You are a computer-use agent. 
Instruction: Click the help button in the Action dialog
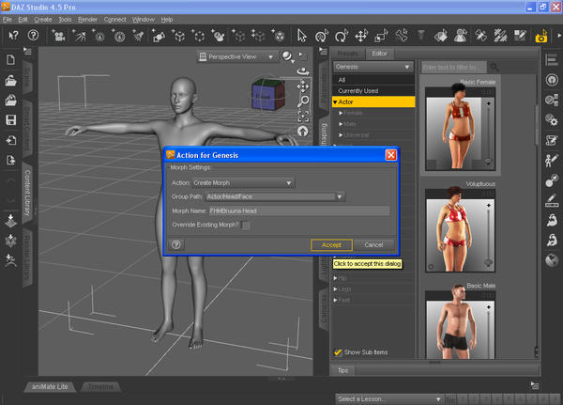pos(176,244)
